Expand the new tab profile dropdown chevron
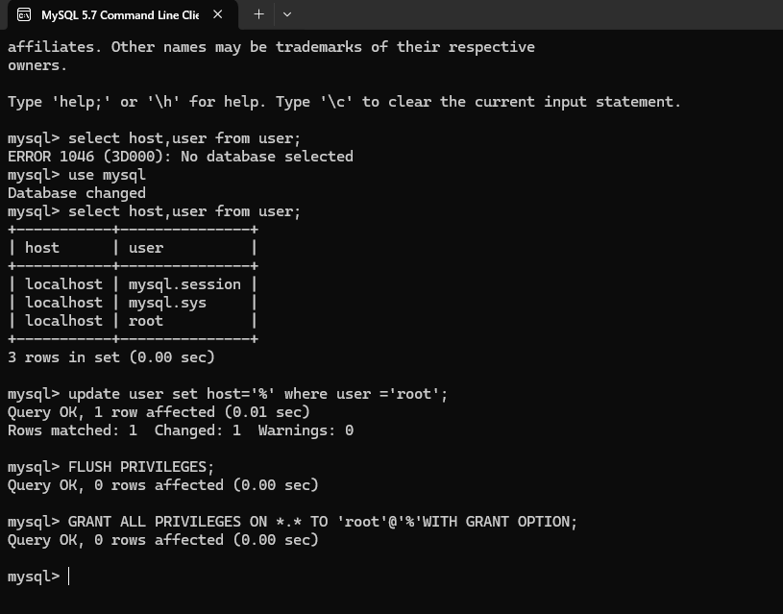Screen dimensions: 783x614 [287, 14]
